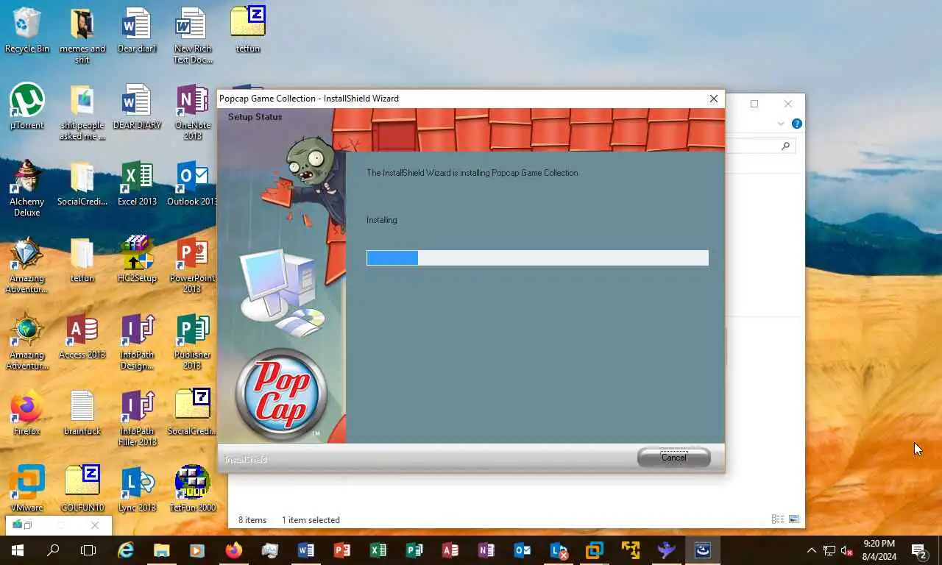The image size is (942, 565).
Task: Open Task View from the taskbar
Action: (88, 550)
